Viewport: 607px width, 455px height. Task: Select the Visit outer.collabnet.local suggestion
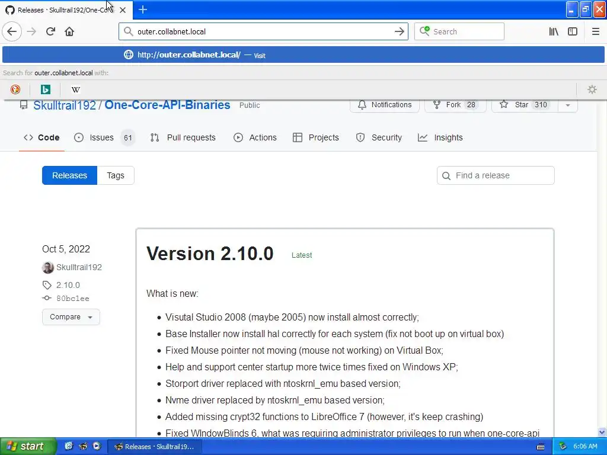click(x=303, y=55)
